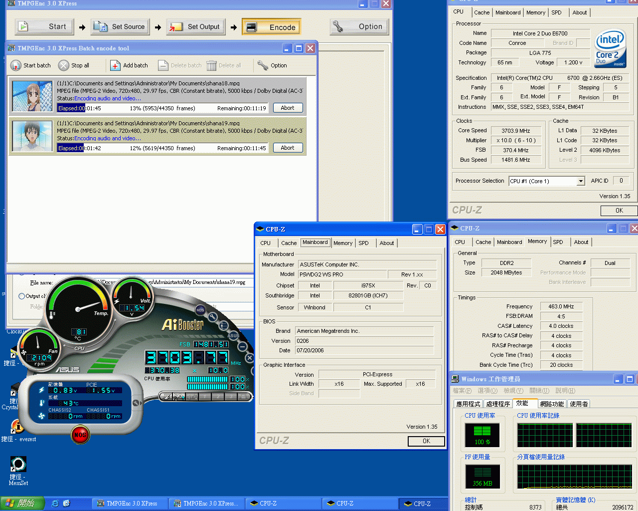Click the round list icon on AI Booster
Image resolution: width=638 pixels, height=511 pixels.
point(224,325)
